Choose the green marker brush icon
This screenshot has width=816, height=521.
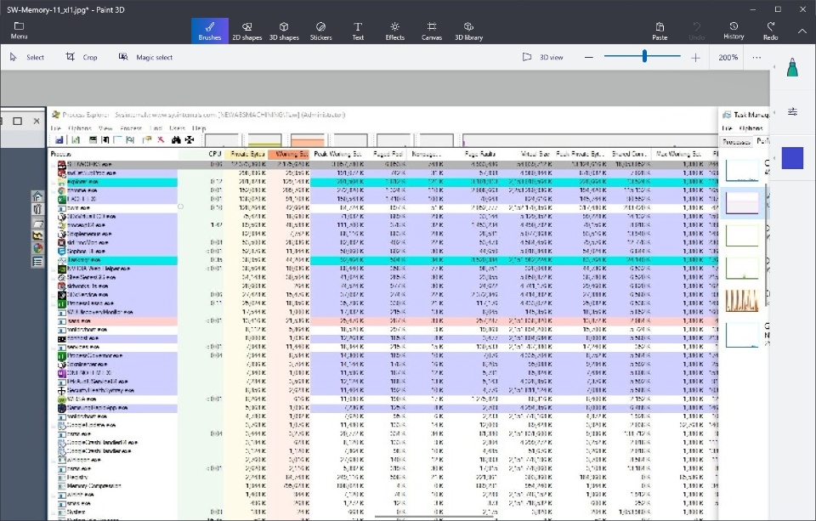792,68
